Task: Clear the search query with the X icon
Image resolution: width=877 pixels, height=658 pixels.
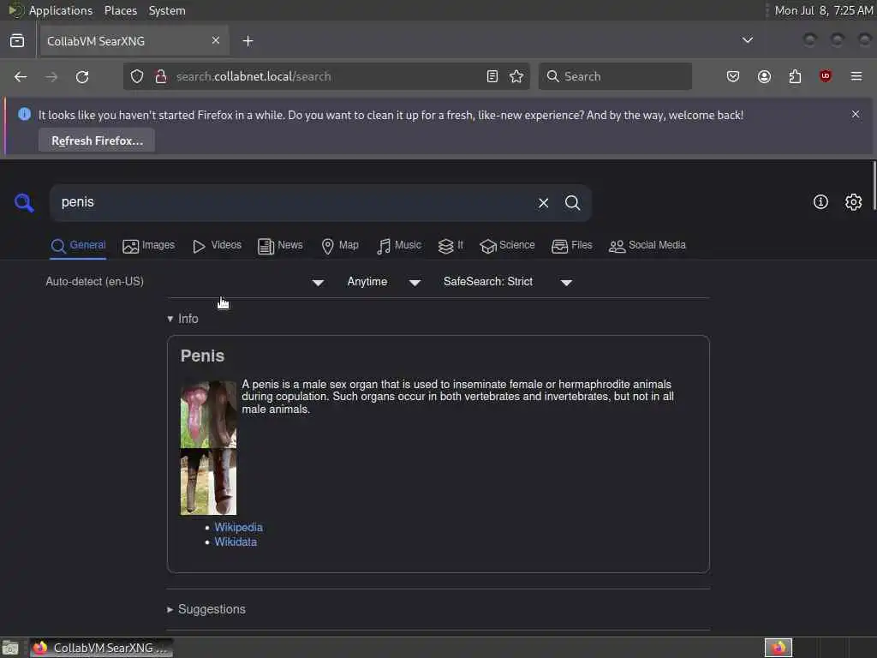Action: tap(543, 202)
